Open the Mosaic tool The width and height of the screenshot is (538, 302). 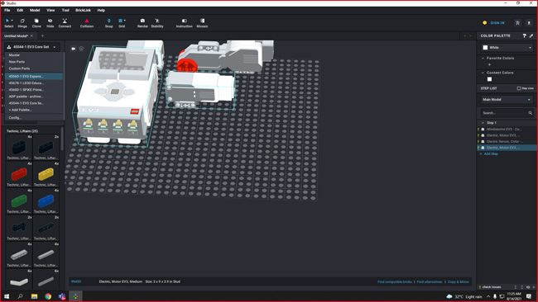tap(202, 23)
